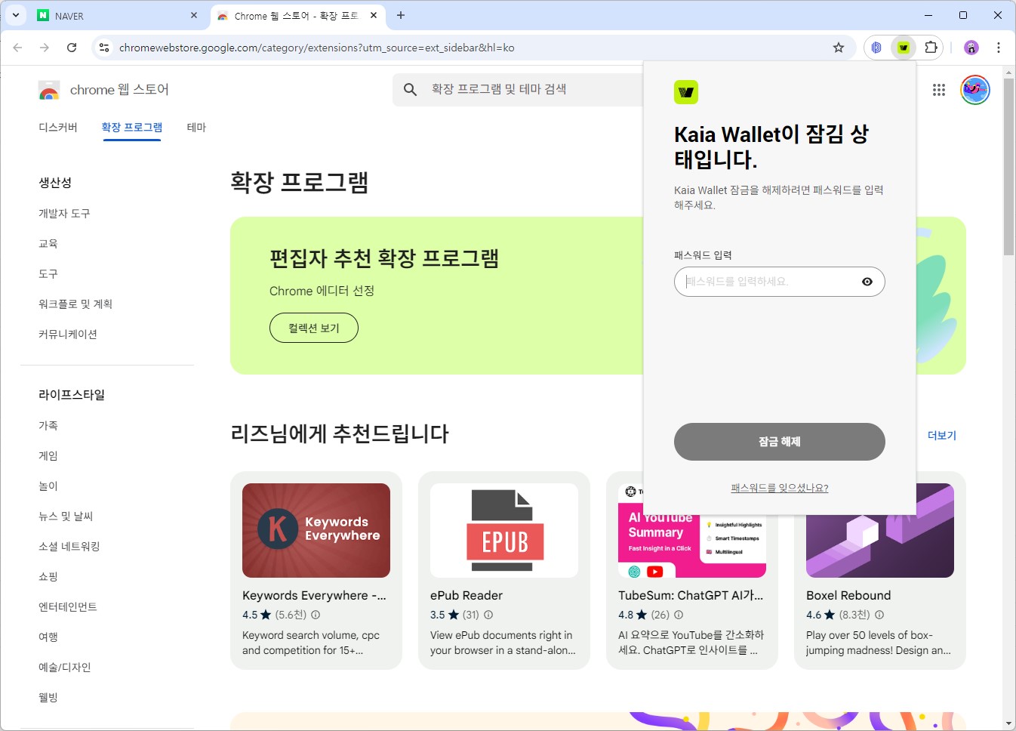Open the 개발자 도구 category

point(64,214)
